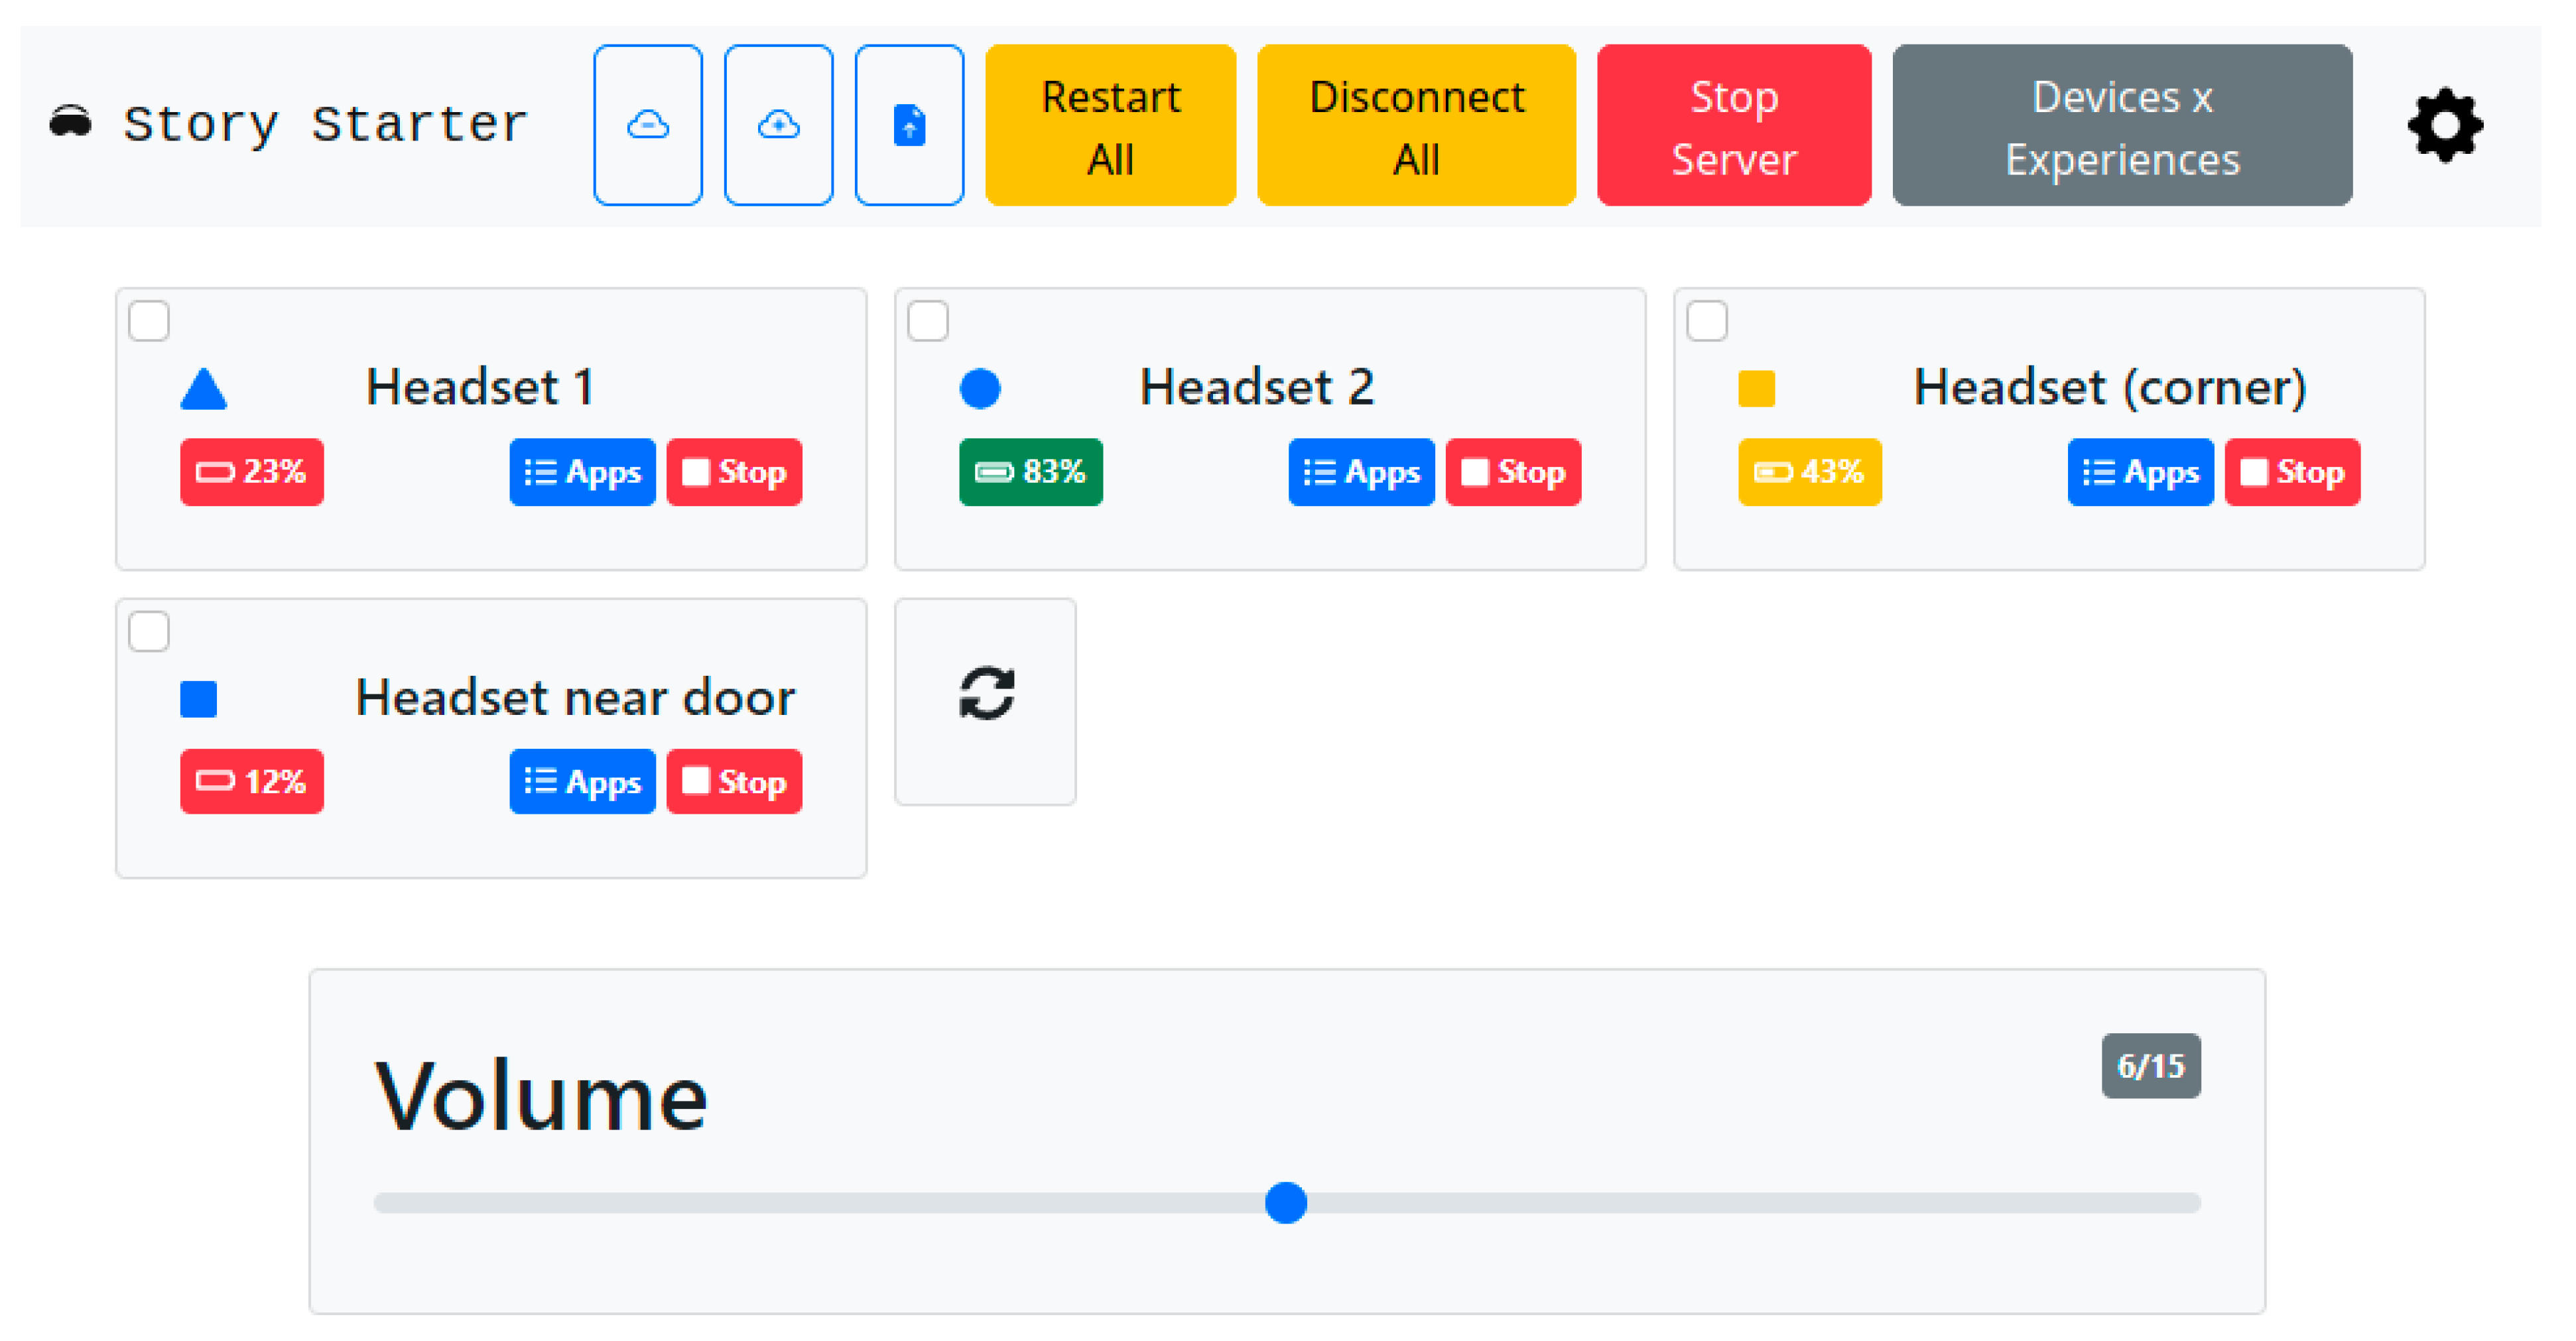Check the Headset near door checkbox
Screen dimensions: 2576x1341
[x=149, y=631]
